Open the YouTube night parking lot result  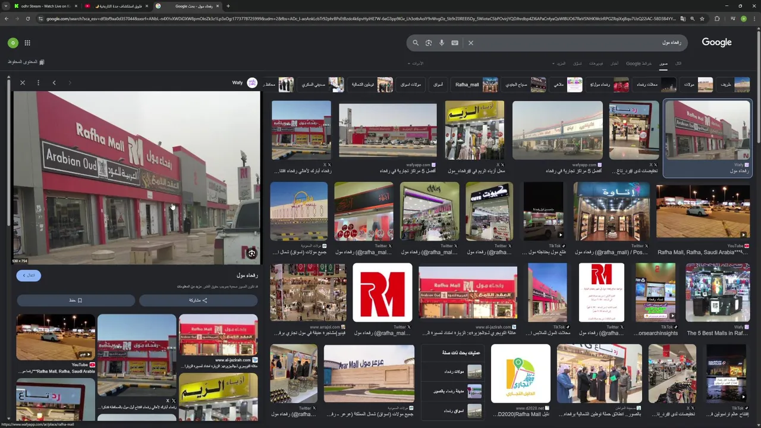(703, 212)
